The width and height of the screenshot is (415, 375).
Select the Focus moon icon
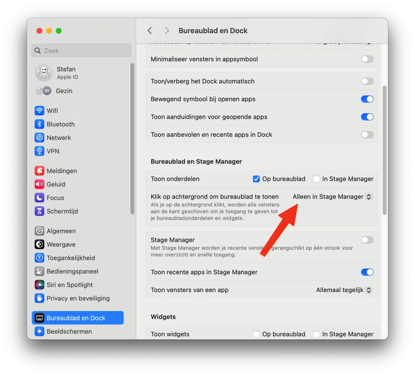pyautogui.click(x=39, y=198)
